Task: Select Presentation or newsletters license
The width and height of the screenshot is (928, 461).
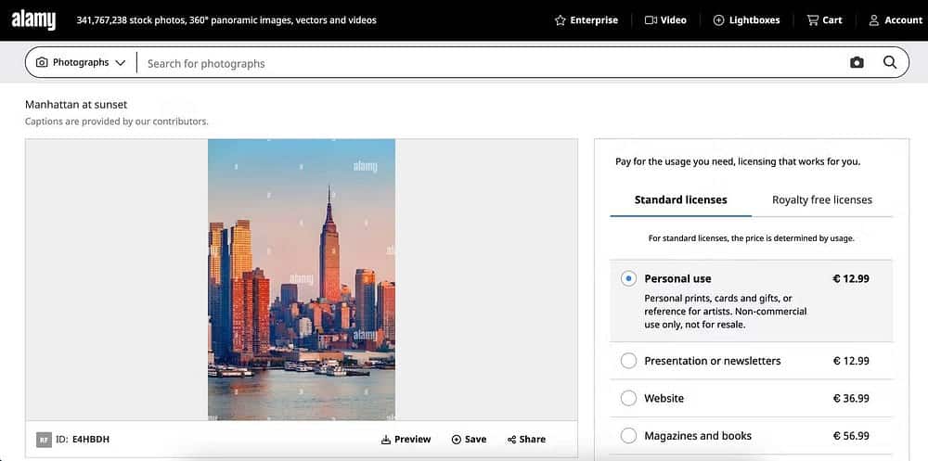Action: [629, 361]
